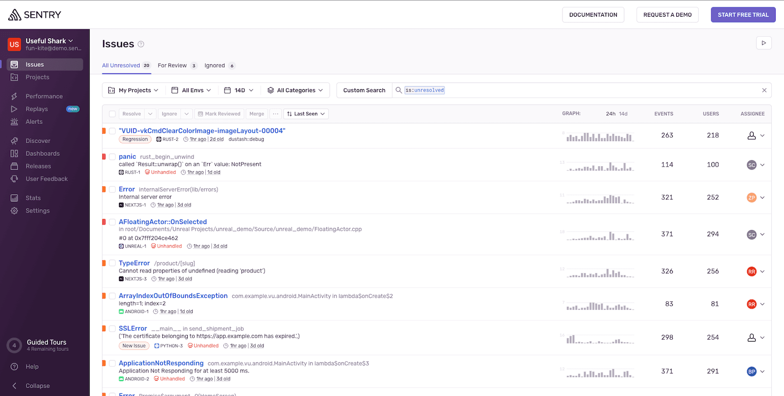Open Projects from the sidebar
The width and height of the screenshot is (784, 396).
click(x=37, y=77)
